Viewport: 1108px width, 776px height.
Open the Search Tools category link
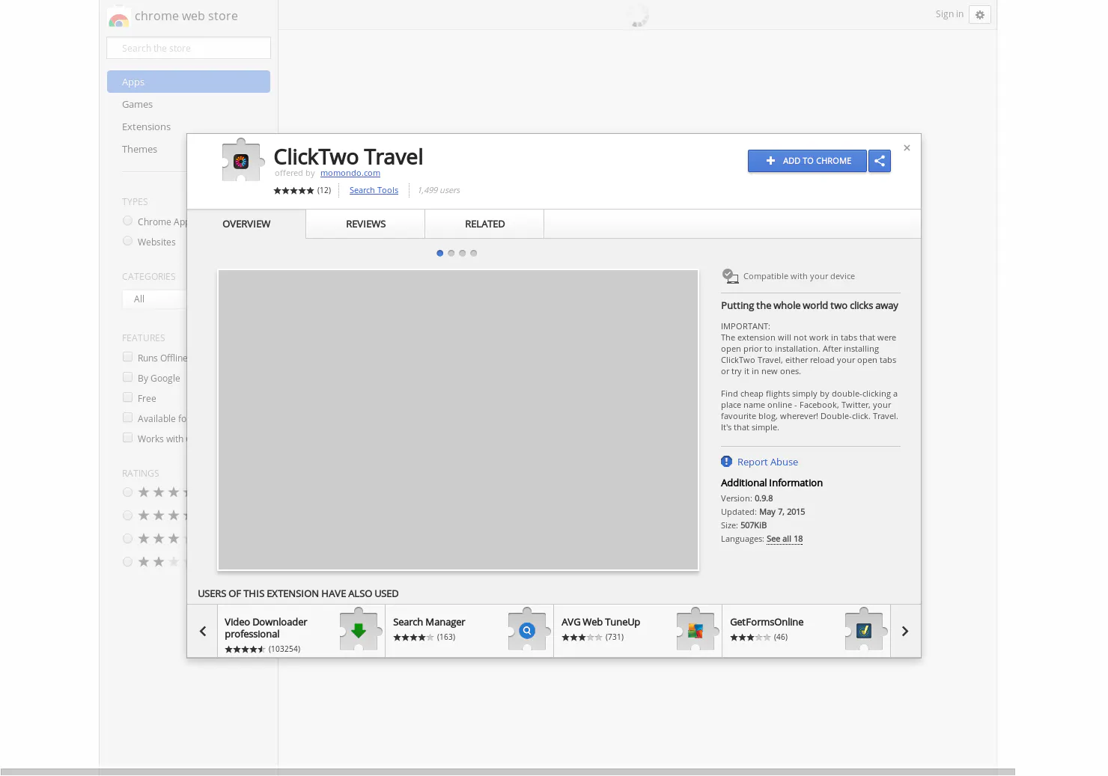[374, 190]
